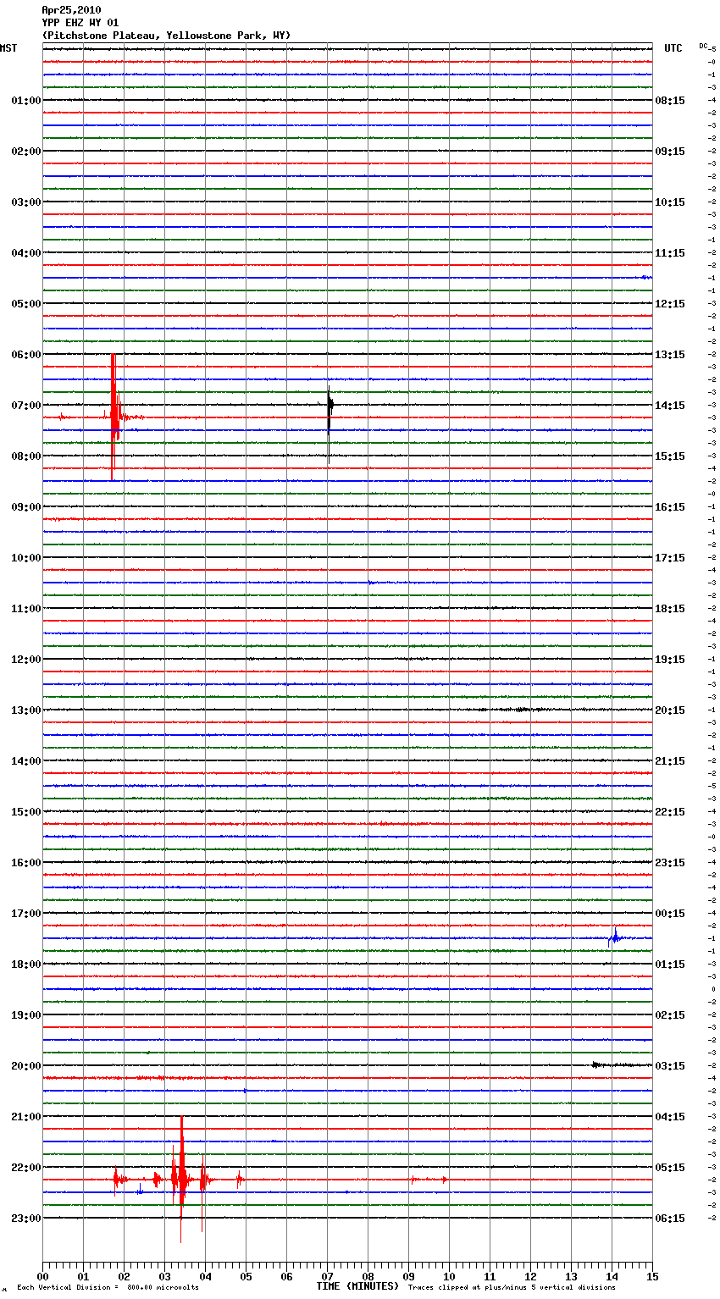Select the 07:00 MST row label

[x=26, y=406]
